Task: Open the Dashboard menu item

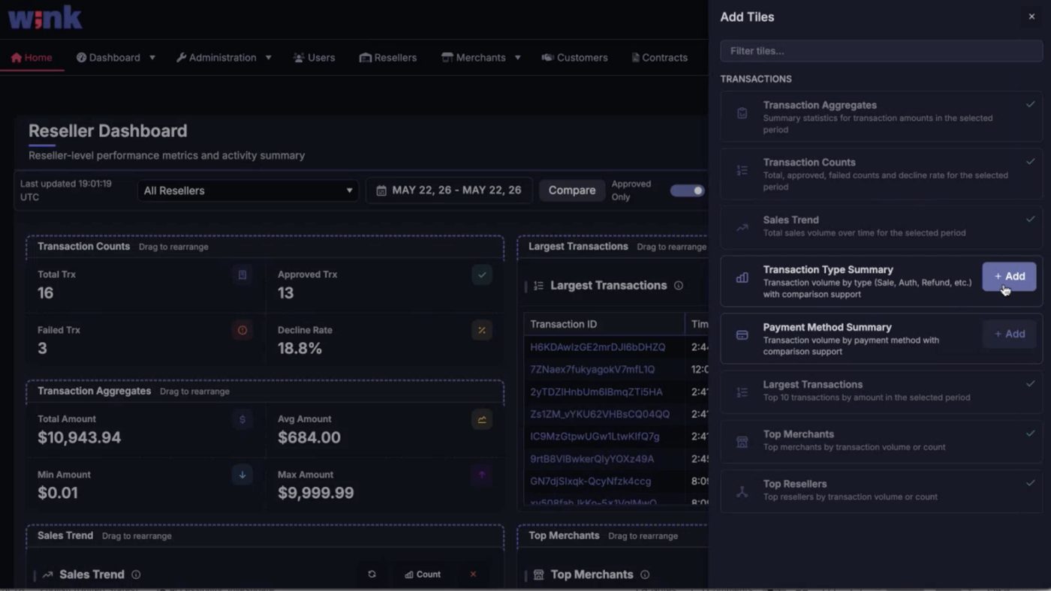Action: pos(108,58)
